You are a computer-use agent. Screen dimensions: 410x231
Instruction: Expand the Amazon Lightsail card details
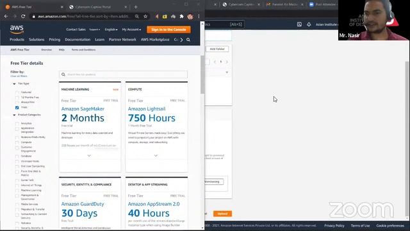pyautogui.click(x=156, y=155)
